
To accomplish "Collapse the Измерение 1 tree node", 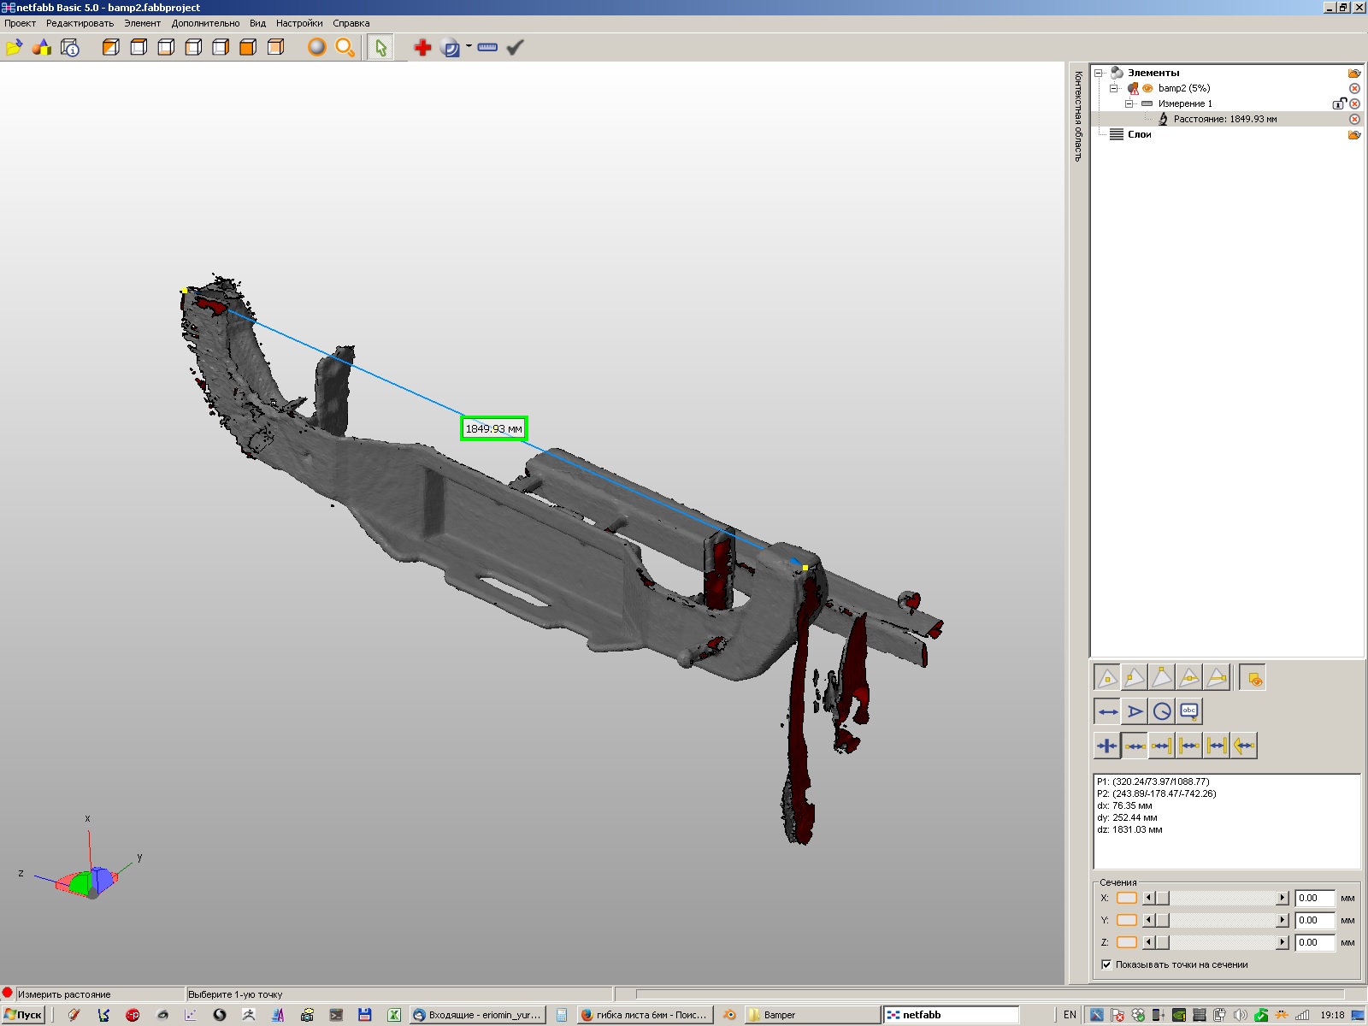I will pos(1129,103).
